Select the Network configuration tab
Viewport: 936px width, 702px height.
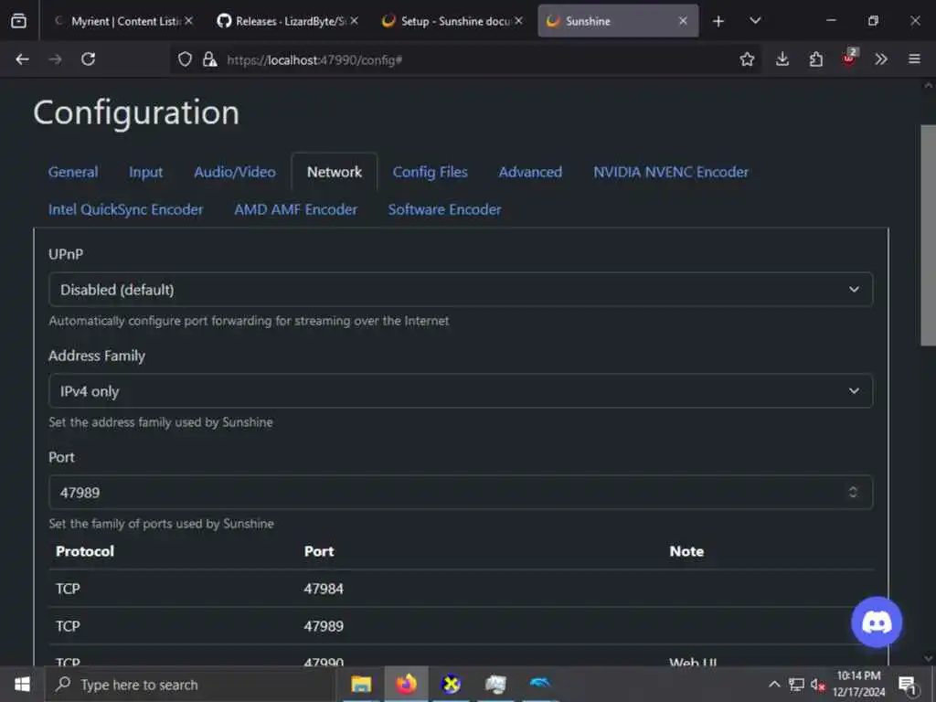click(335, 172)
